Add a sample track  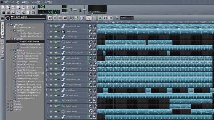(77, 18)
